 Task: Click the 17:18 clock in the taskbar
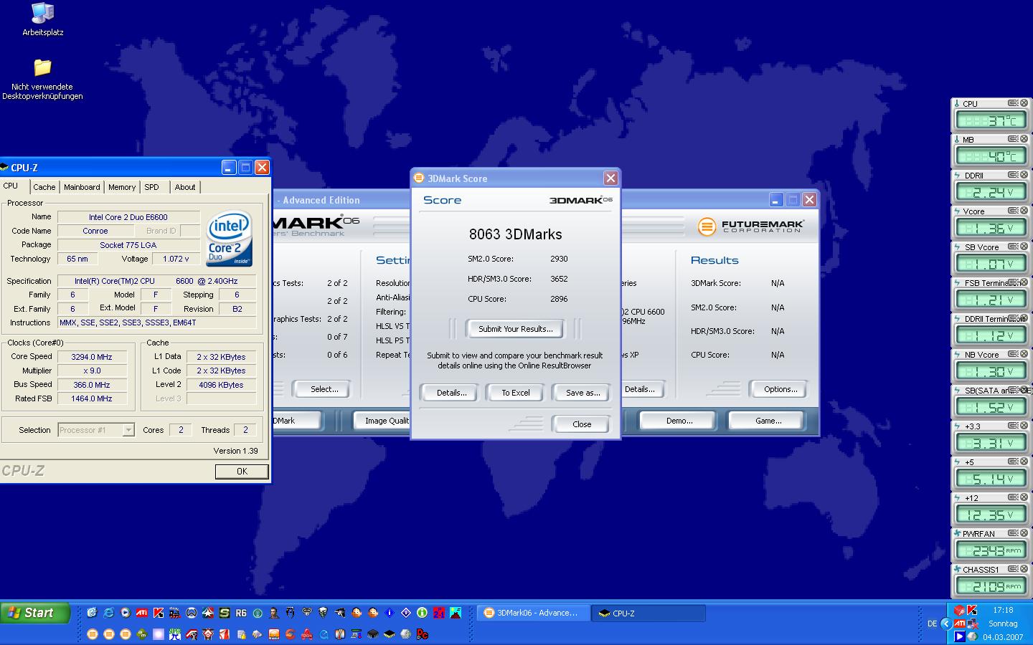click(1003, 610)
